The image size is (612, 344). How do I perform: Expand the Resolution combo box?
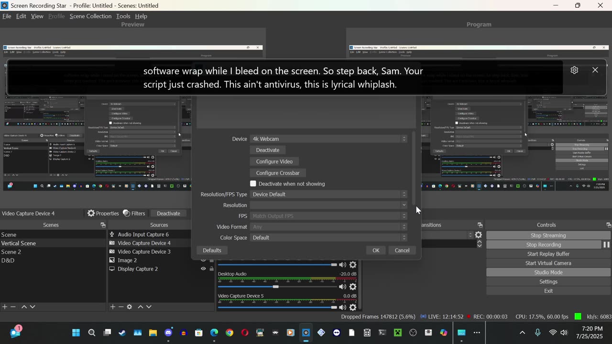[328, 205]
